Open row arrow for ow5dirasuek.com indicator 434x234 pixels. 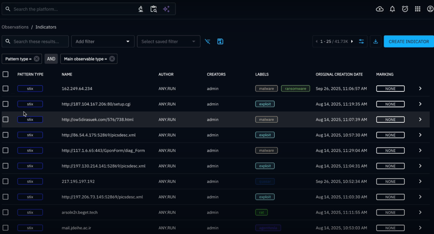[420, 120]
